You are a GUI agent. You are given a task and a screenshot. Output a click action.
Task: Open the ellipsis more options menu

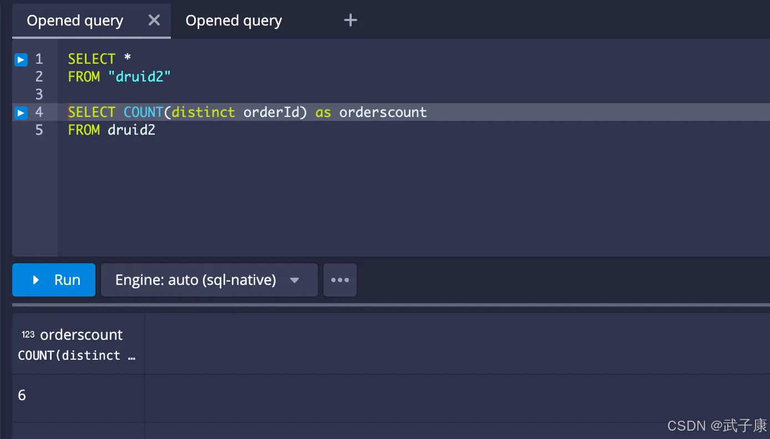(340, 280)
